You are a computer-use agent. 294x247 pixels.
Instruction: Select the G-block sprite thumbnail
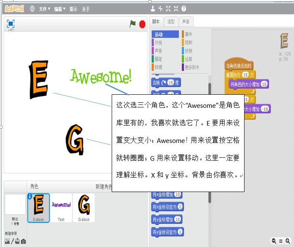(x=84, y=208)
